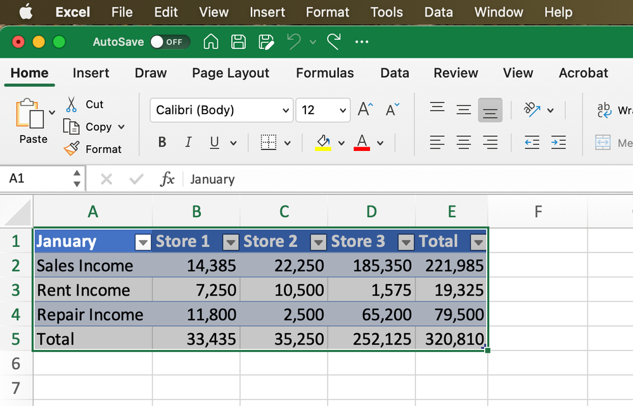Screen dimensions: 633x406
Task: Open the fill color picker arrow
Action: pyautogui.click(x=341, y=143)
